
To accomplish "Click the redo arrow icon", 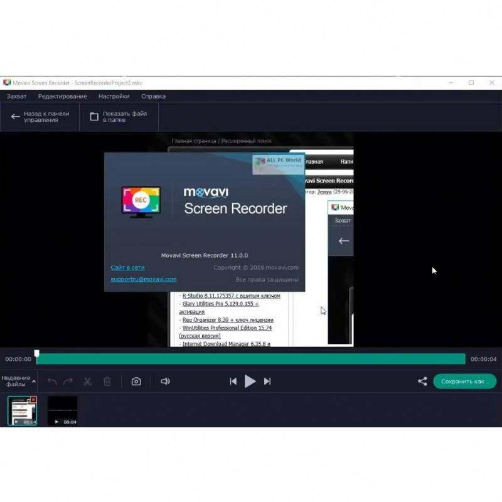I will coord(68,382).
